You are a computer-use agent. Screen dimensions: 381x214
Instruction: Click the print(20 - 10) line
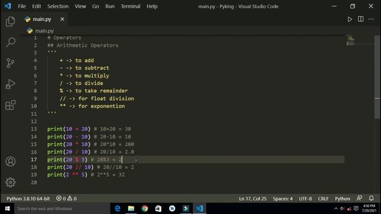(89, 137)
